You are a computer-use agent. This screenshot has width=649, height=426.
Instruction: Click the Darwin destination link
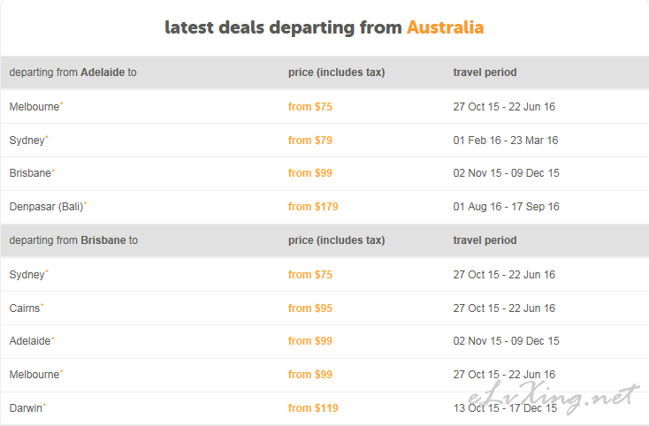pos(26,408)
